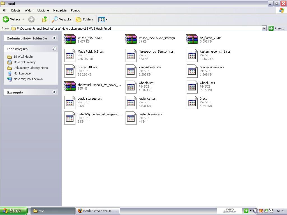This screenshot has height=215, width=287.
Task: Open the Wstecz history dropdown arrow
Action: pos(24,19)
